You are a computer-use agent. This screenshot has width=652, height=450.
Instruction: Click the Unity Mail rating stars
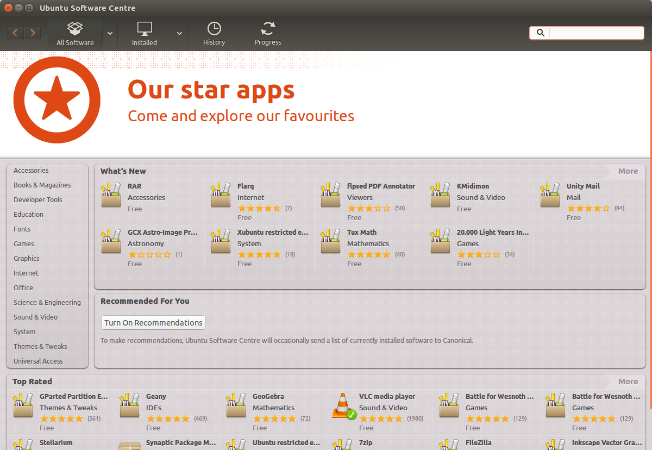coord(588,209)
